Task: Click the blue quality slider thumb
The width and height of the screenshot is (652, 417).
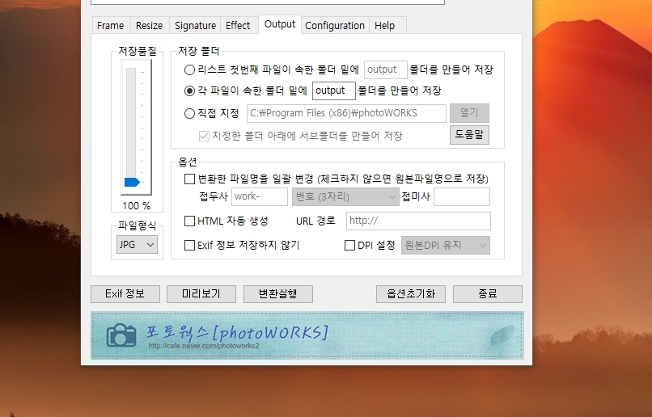Action: click(132, 182)
